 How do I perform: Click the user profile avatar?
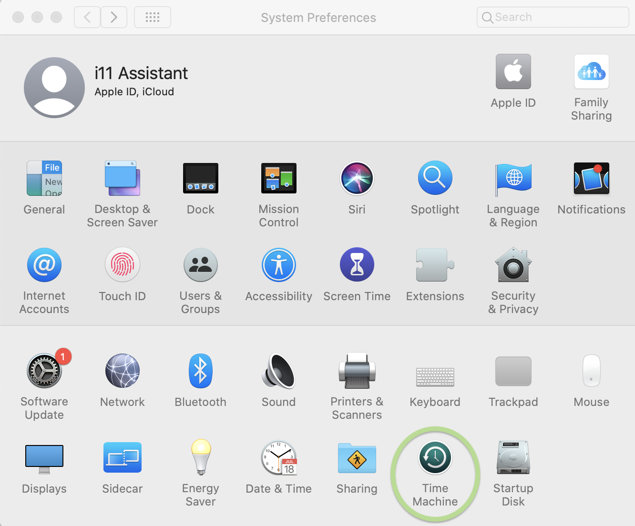[54, 88]
